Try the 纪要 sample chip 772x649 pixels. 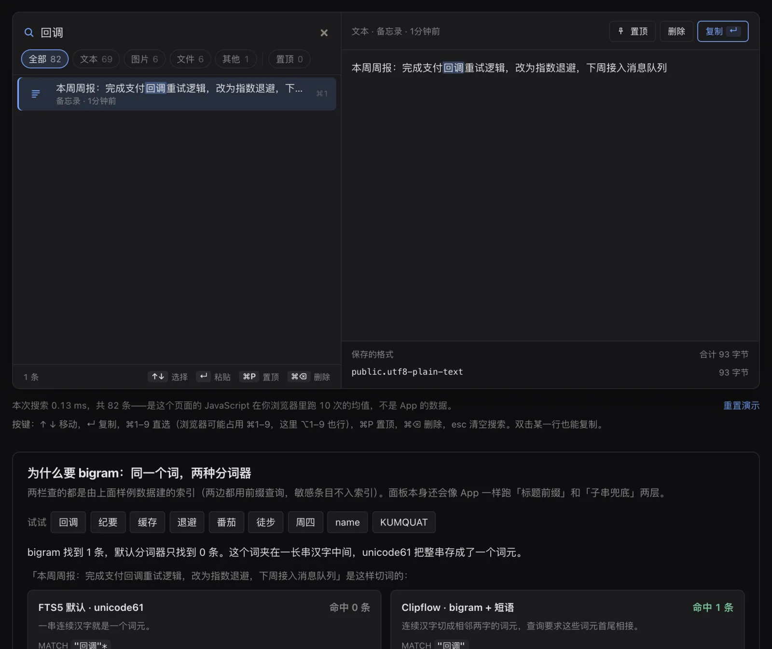pyautogui.click(x=108, y=522)
